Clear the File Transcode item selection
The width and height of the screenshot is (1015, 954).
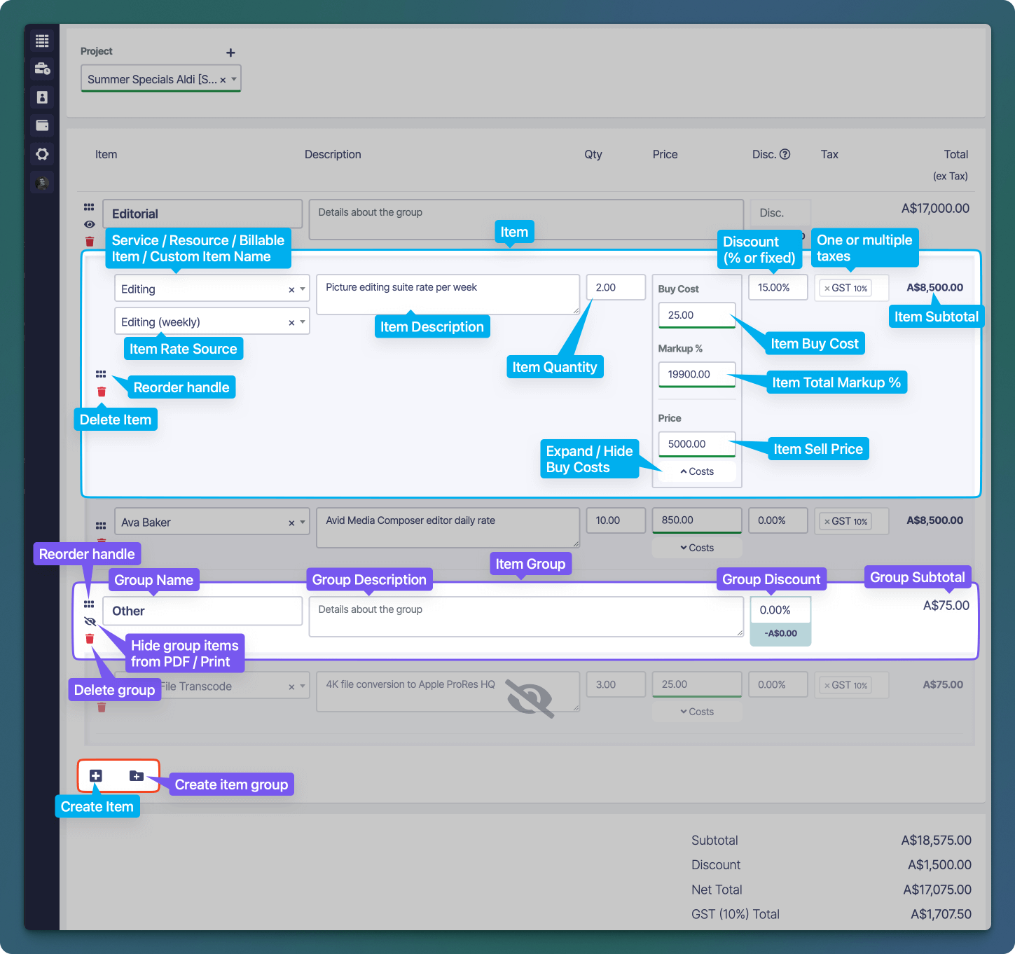291,687
